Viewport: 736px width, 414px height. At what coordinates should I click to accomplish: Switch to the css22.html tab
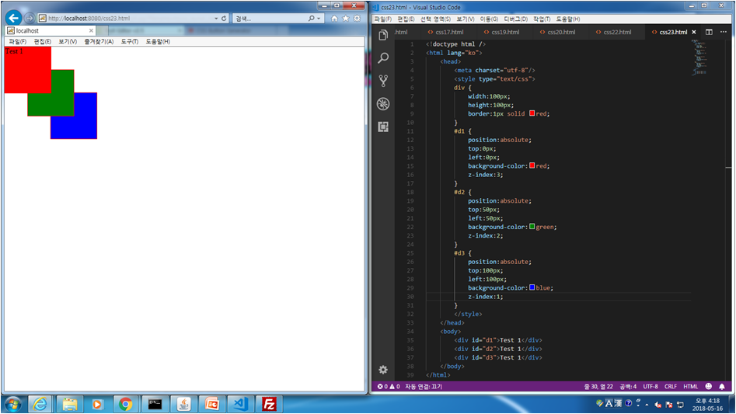(617, 32)
